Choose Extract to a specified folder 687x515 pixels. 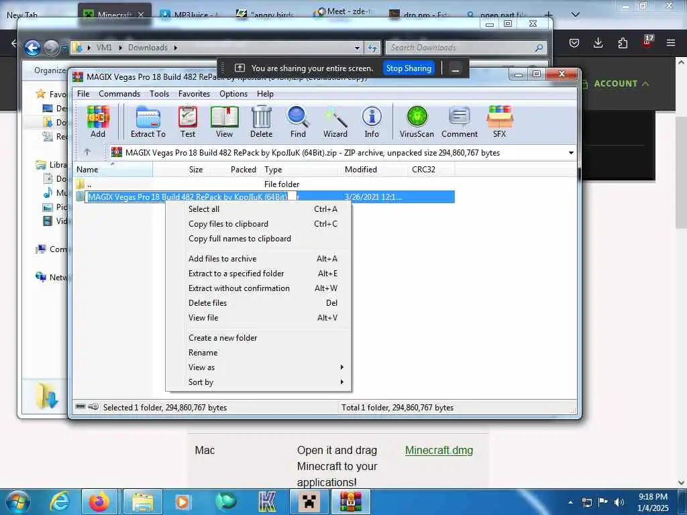click(258, 274)
